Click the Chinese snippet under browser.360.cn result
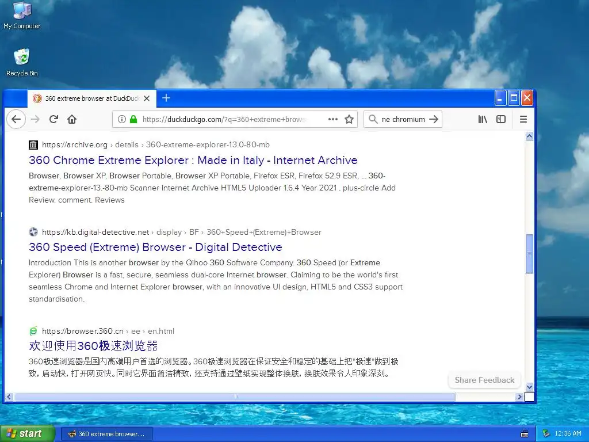The width and height of the screenshot is (589, 442). coord(213,367)
